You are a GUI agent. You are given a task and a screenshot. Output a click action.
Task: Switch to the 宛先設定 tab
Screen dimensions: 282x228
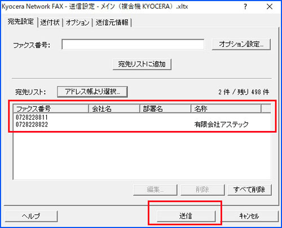[21, 22]
